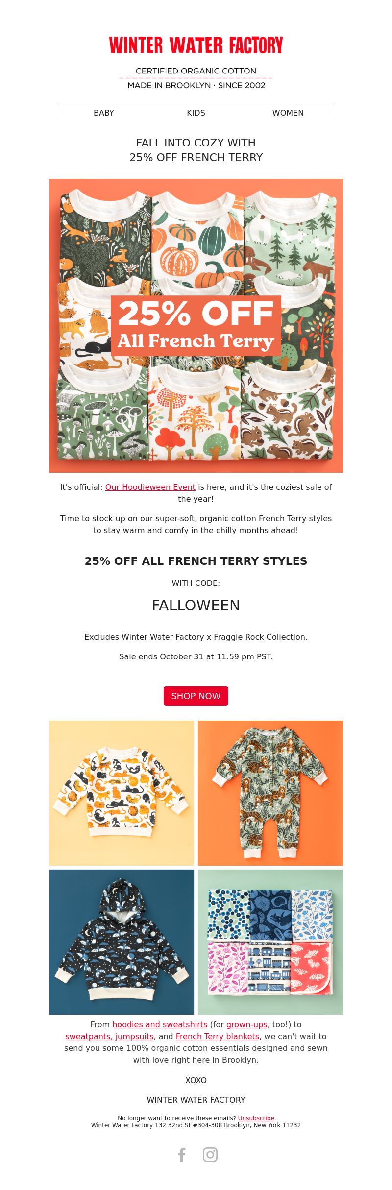
Task: Open the folded blankets product image
Action: (x=270, y=942)
